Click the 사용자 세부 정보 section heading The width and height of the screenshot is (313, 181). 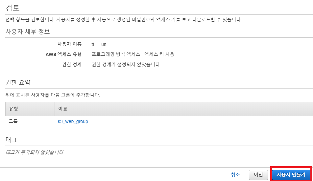28,32
